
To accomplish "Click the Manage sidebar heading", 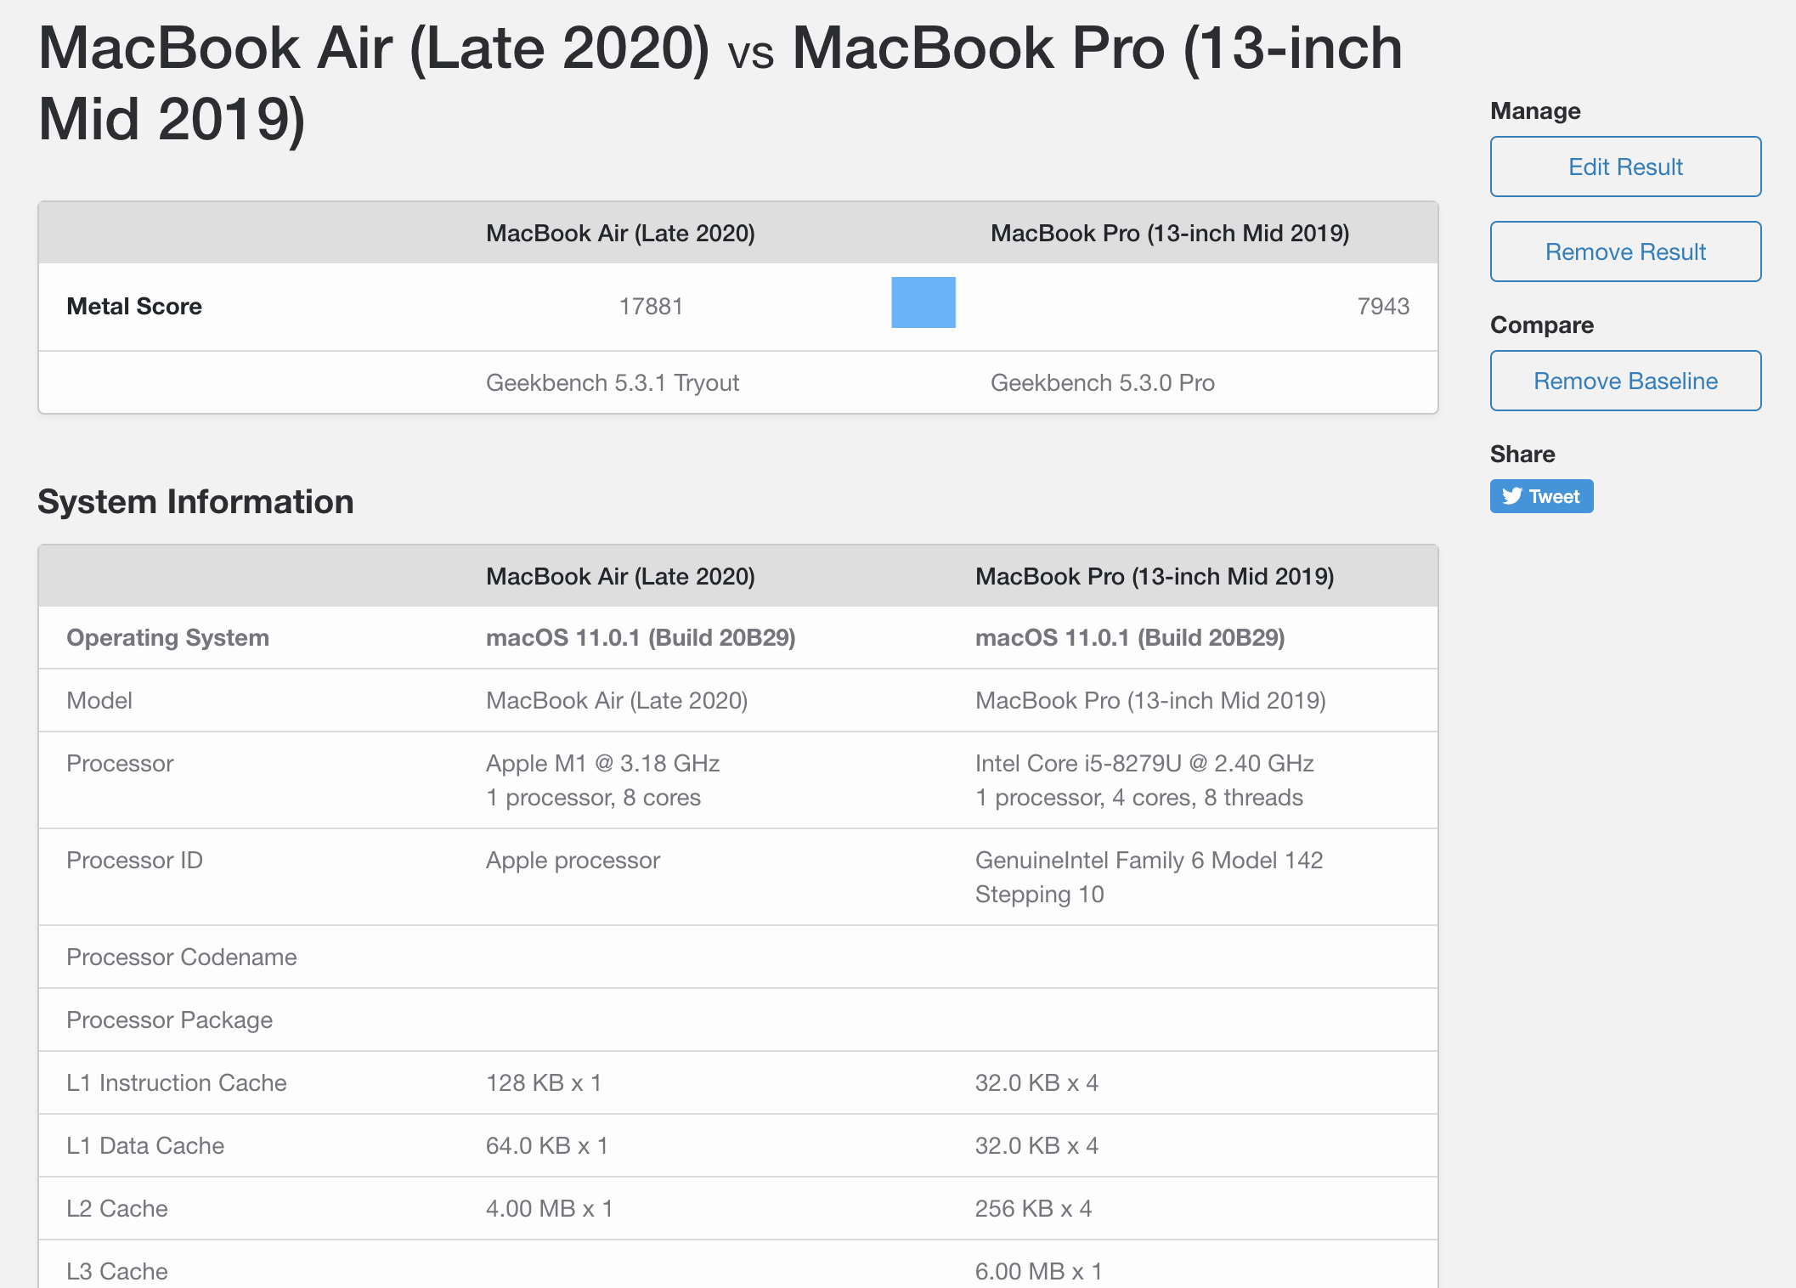I will pyautogui.click(x=1535, y=110).
